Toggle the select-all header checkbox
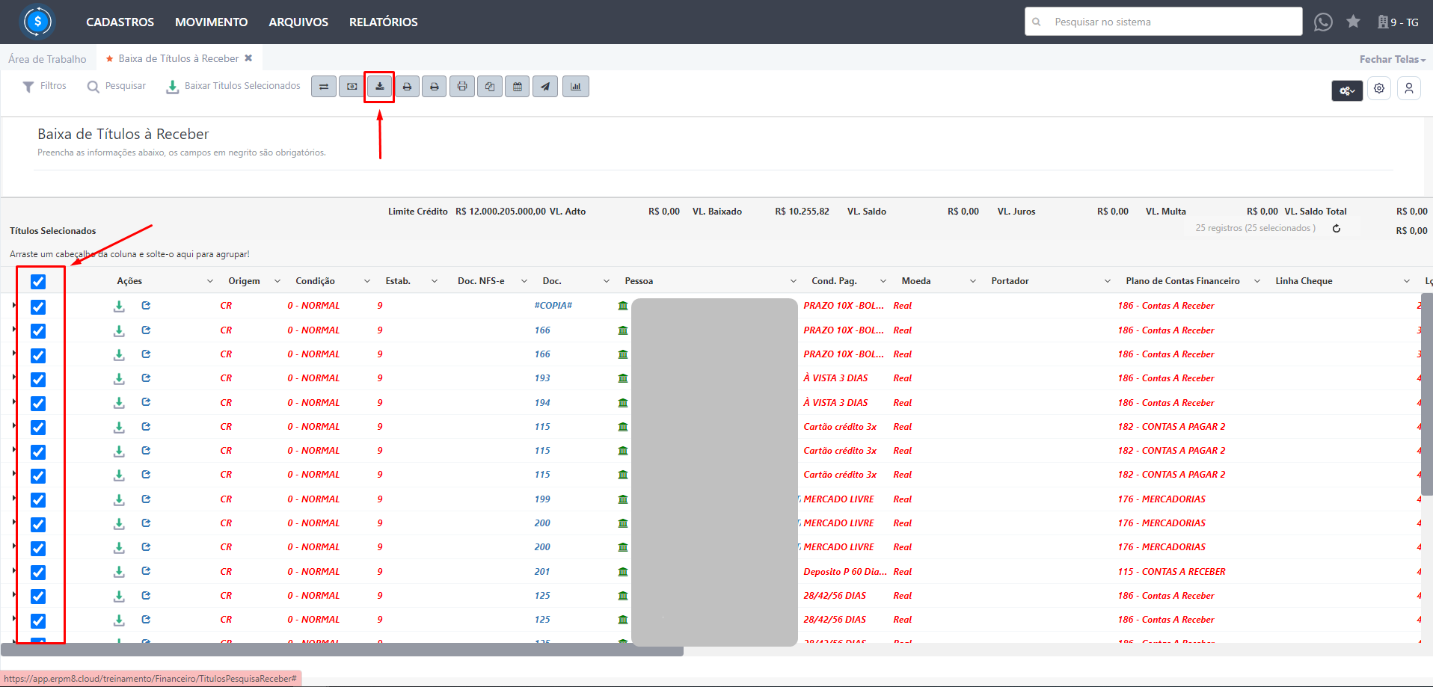Screen dimensions: 1433x687 [38, 282]
